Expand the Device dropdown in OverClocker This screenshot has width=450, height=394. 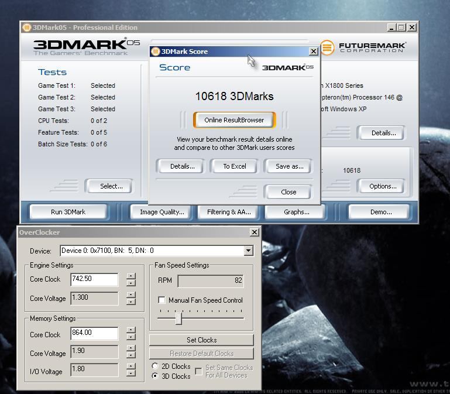(249, 251)
